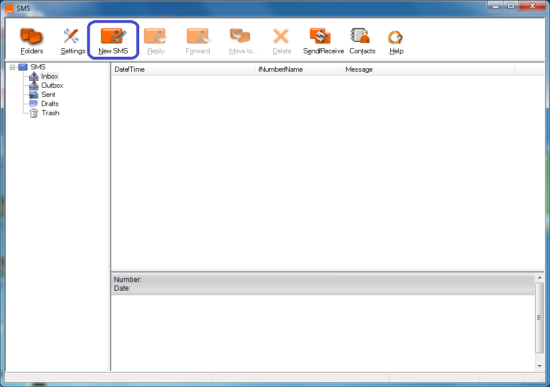This screenshot has height=387, width=550.
Task: Open Settings with the tools icon
Action: point(73,40)
